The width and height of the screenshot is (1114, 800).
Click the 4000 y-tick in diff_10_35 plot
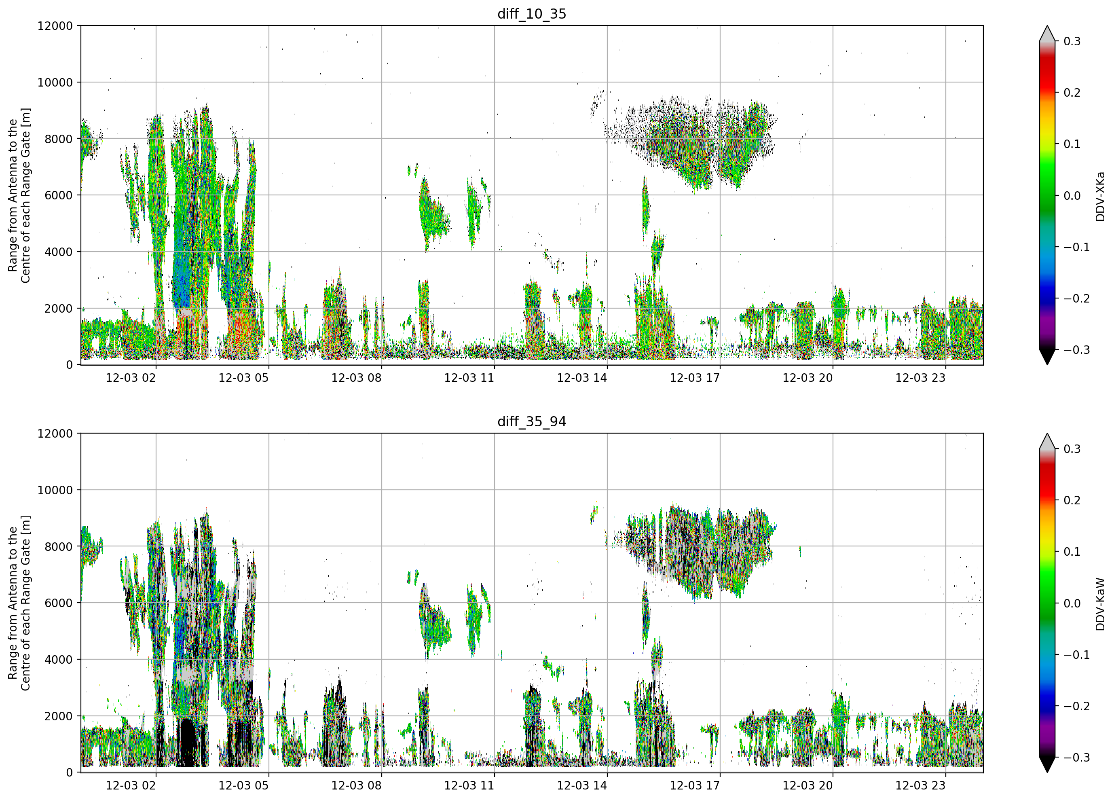click(x=59, y=252)
